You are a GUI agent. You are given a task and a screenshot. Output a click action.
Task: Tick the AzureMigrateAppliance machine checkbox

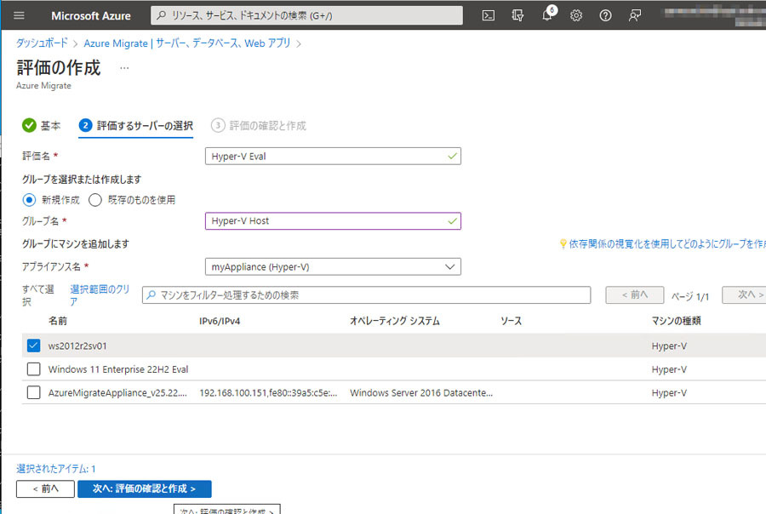click(33, 392)
